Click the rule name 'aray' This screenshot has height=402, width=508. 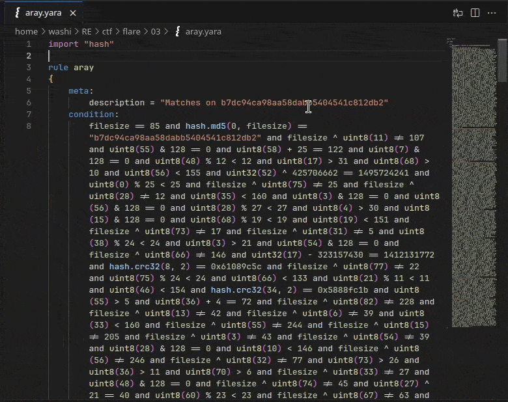tap(83, 67)
